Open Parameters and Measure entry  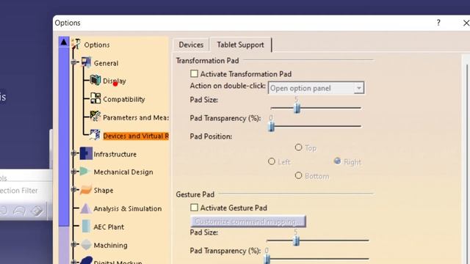point(136,117)
